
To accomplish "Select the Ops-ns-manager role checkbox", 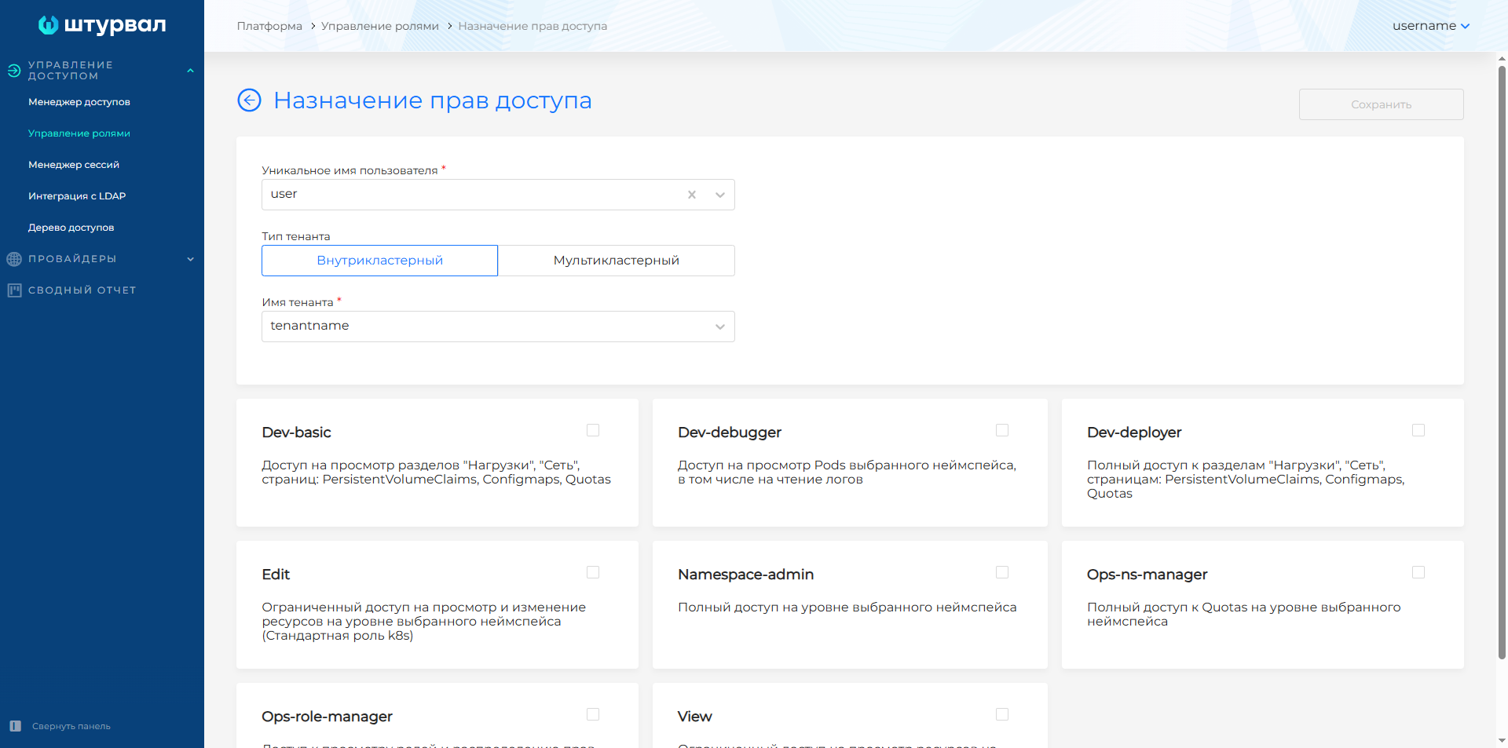I will 1418,572.
